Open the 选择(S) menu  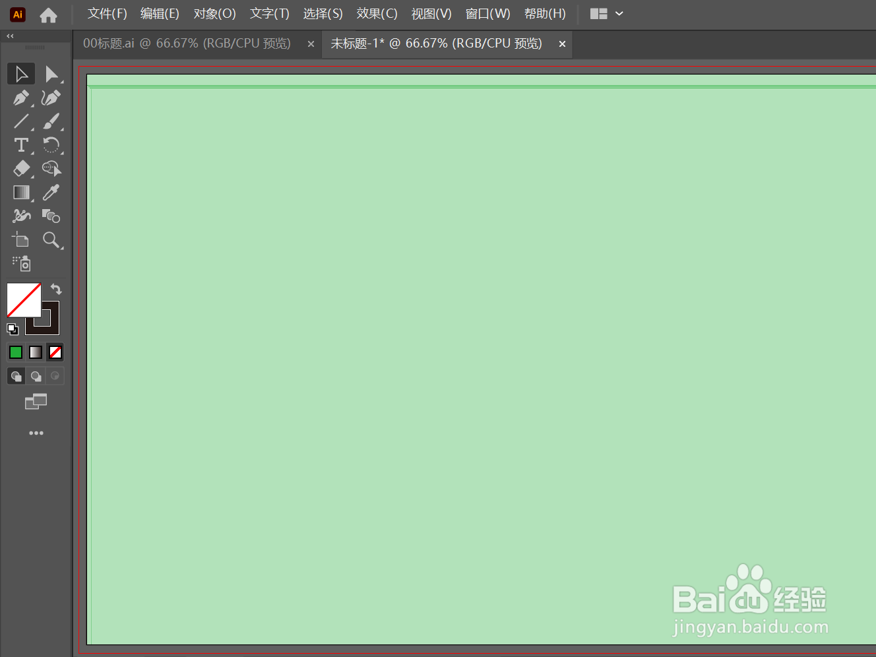323,14
